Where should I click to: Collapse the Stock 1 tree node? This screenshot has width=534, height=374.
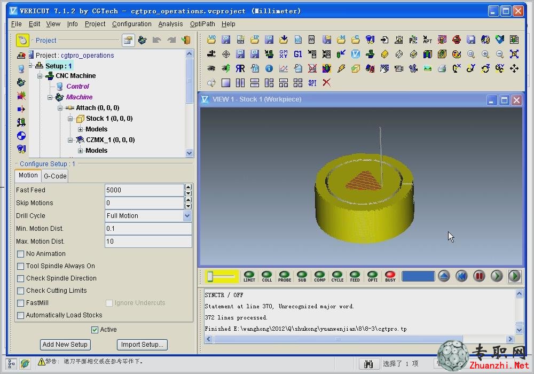click(x=70, y=119)
